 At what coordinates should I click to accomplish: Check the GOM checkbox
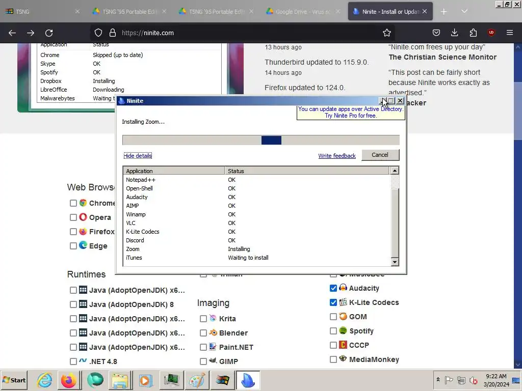[x=333, y=317]
